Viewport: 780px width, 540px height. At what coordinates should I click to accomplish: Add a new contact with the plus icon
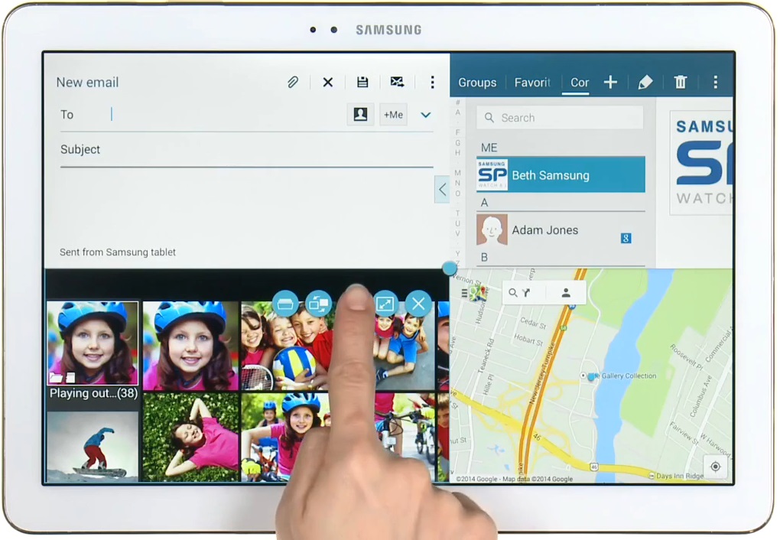(610, 82)
